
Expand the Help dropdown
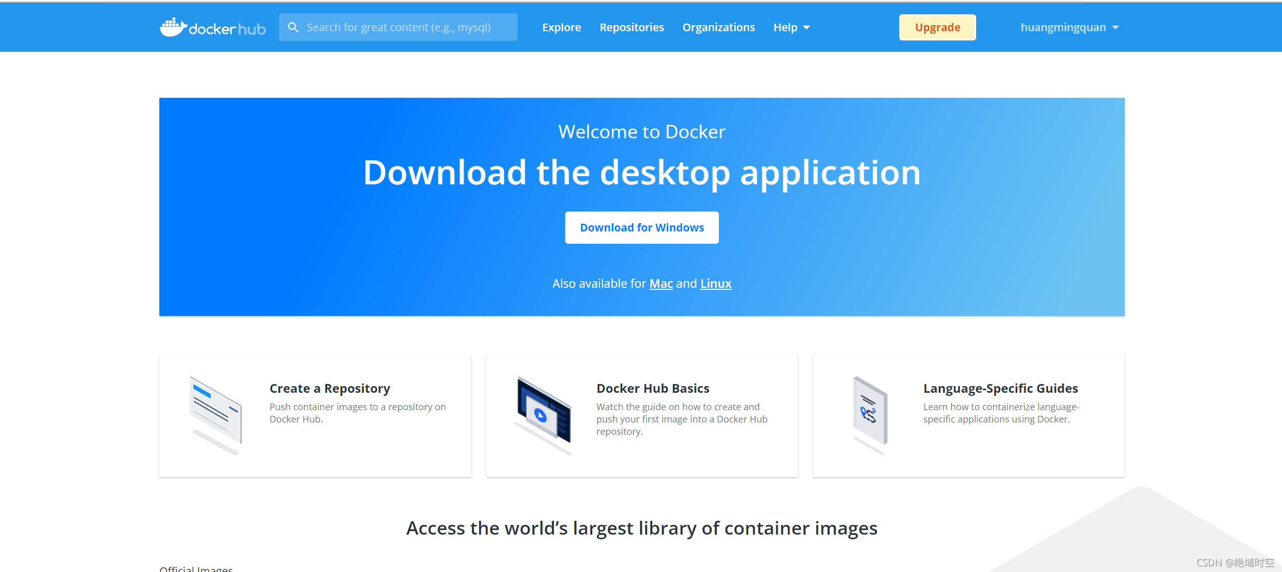[792, 27]
